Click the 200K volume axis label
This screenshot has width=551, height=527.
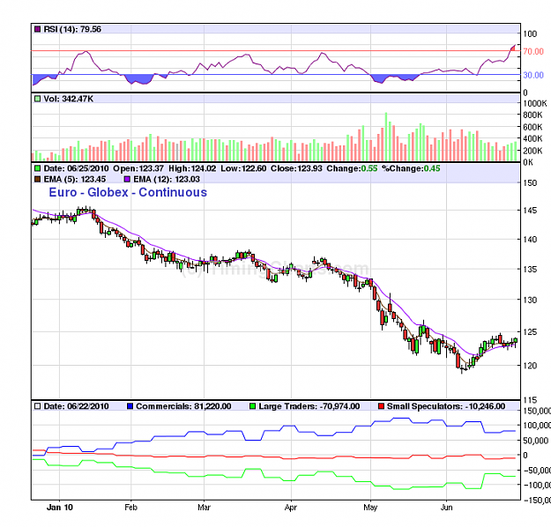[x=532, y=151]
